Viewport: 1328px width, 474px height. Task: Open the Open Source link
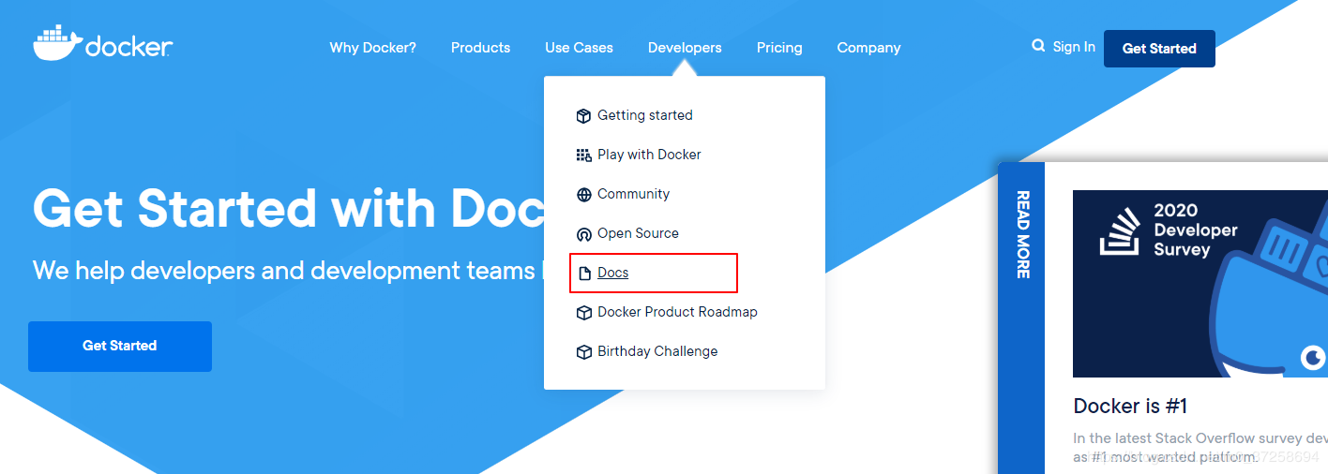coord(638,233)
